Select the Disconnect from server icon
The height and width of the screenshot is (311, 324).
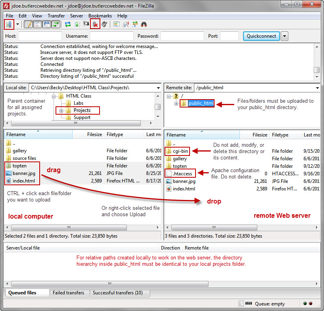coord(95,24)
